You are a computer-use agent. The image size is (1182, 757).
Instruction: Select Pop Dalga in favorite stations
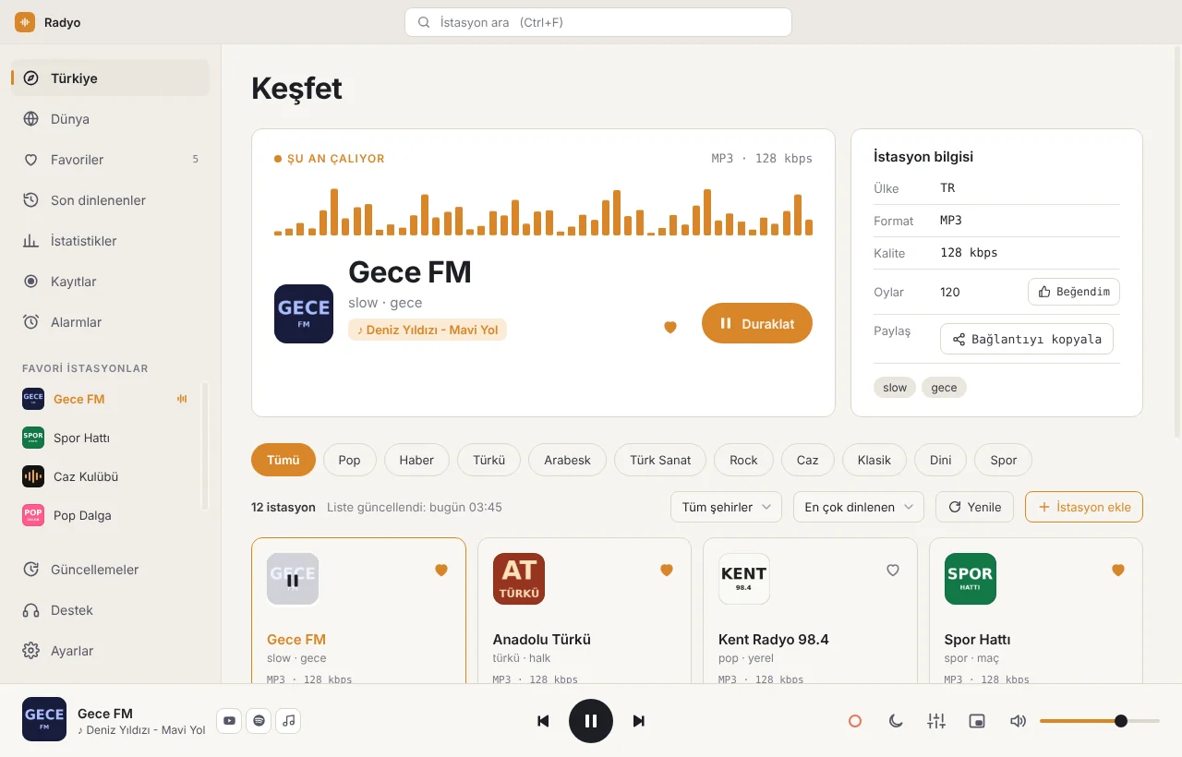pos(105,515)
